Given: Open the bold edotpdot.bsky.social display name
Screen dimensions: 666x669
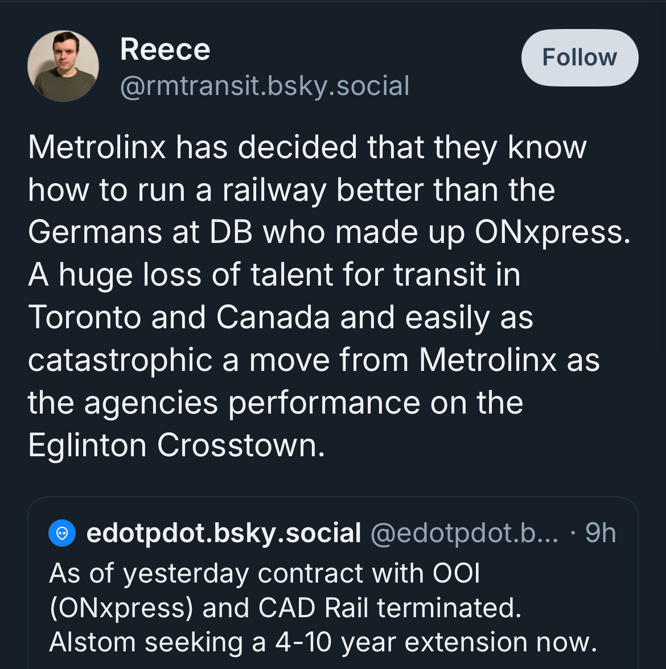Looking at the screenshot, I should click(224, 534).
